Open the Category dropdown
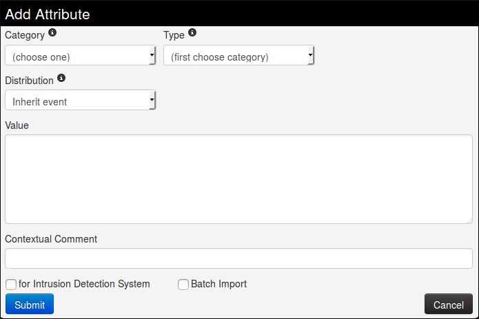This screenshot has height=319, width=479. click(80, 56)
